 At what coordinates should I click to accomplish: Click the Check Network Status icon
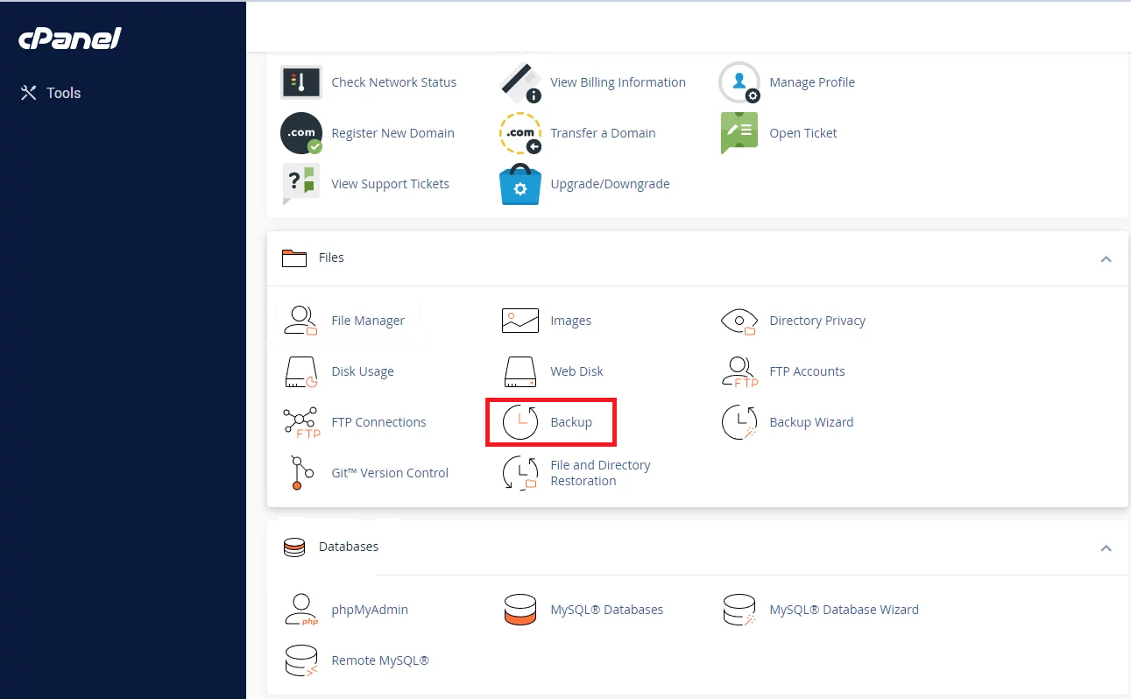click(x=300, y=82)
